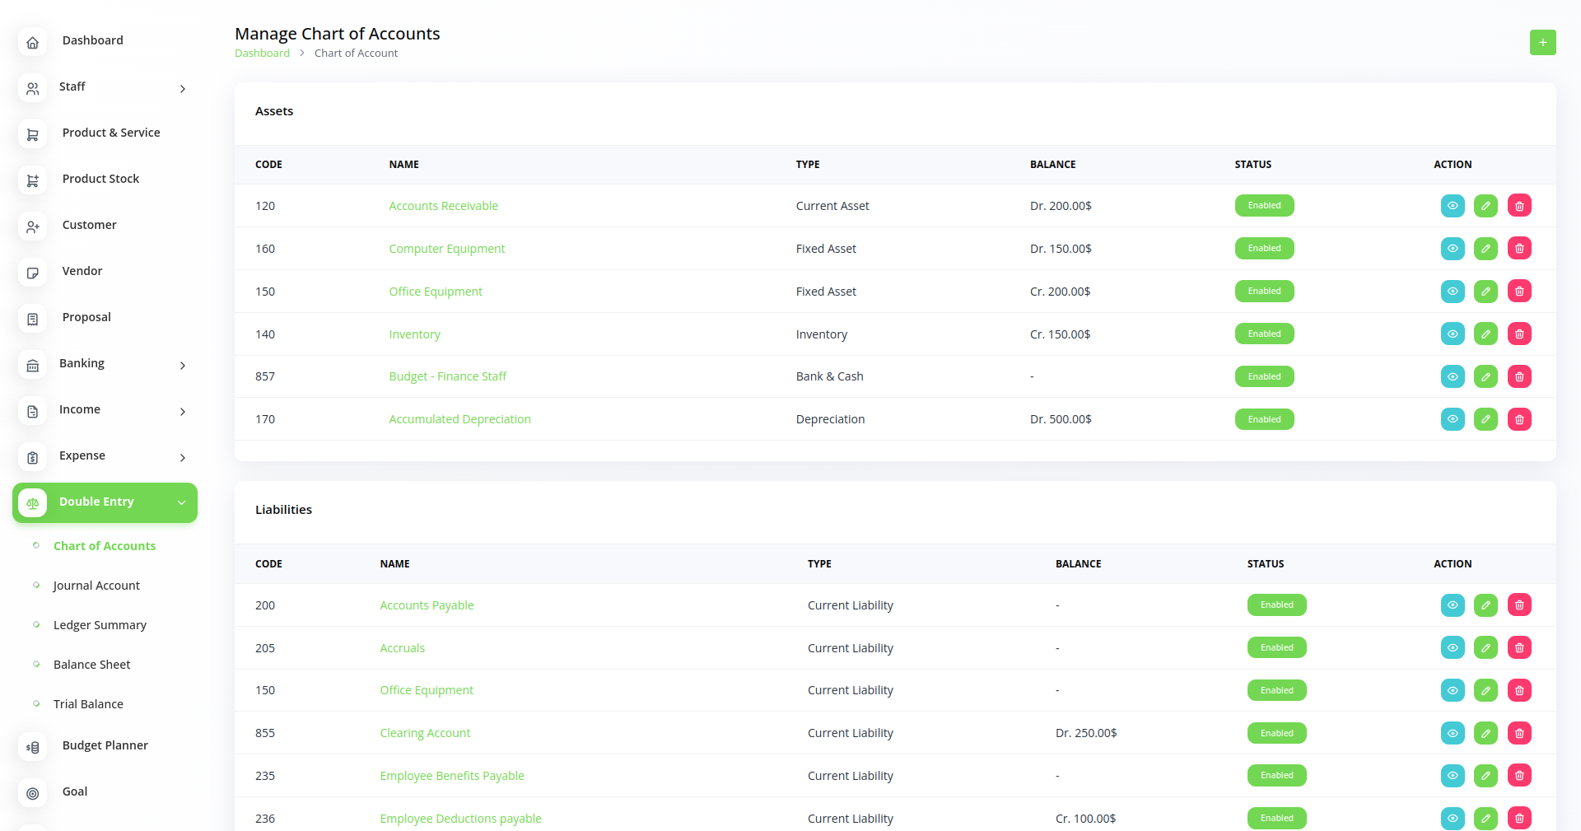Image resolution: width=1581 pixels, height=831 pixels.
Task: Edit the Accounts Payable account
Action: tap(1485, 605)
